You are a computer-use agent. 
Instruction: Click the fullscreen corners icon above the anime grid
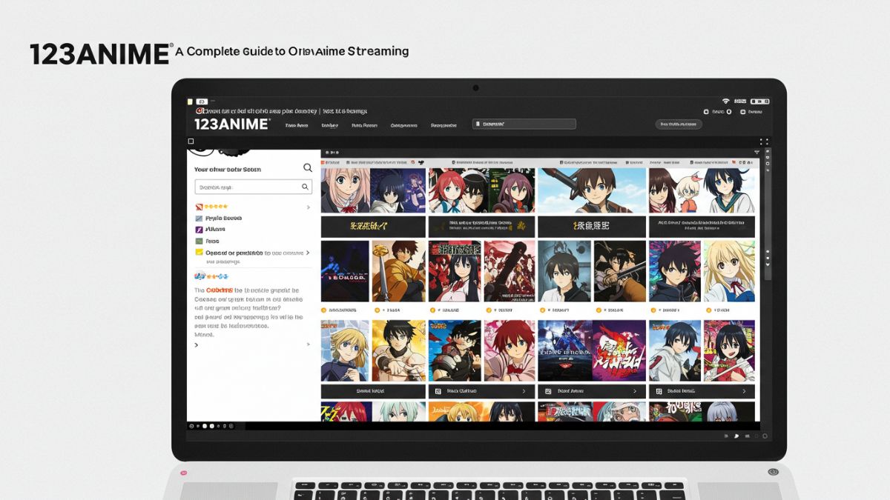pos(765,141)
